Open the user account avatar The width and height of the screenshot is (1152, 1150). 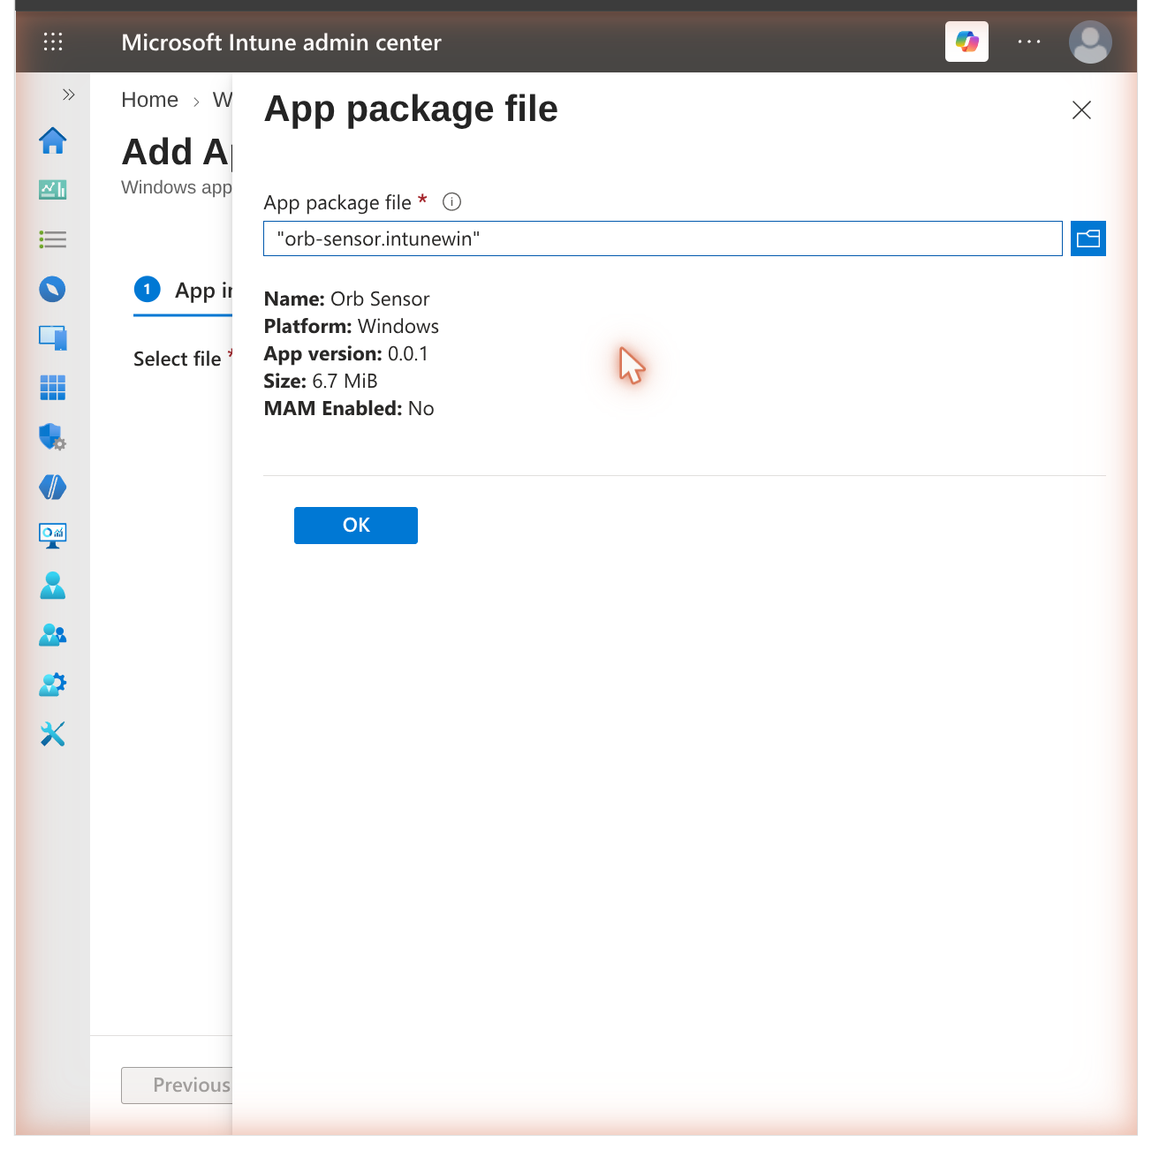(1090, 42)
